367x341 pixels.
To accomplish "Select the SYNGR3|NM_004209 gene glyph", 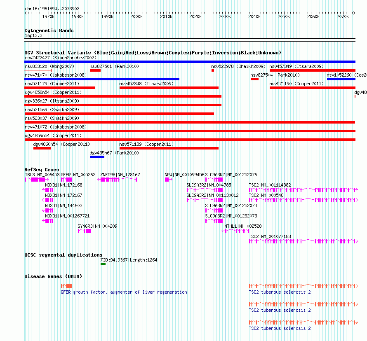I will pos(84,231).
